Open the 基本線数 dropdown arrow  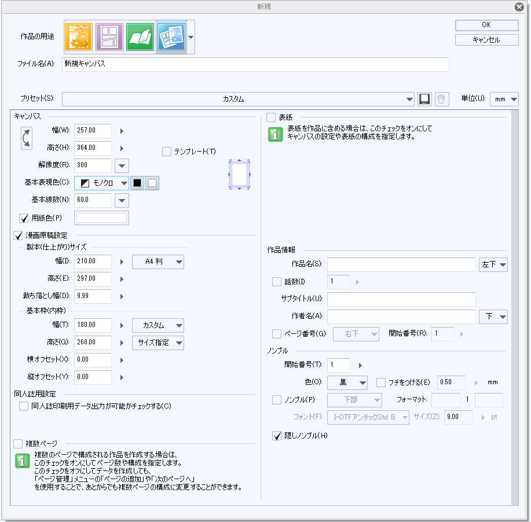(122, 200)
